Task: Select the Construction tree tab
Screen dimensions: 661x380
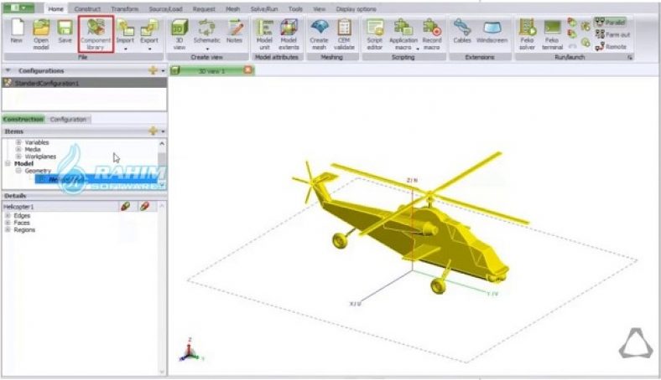Action: pyautogui.click(x=23, y=120)
